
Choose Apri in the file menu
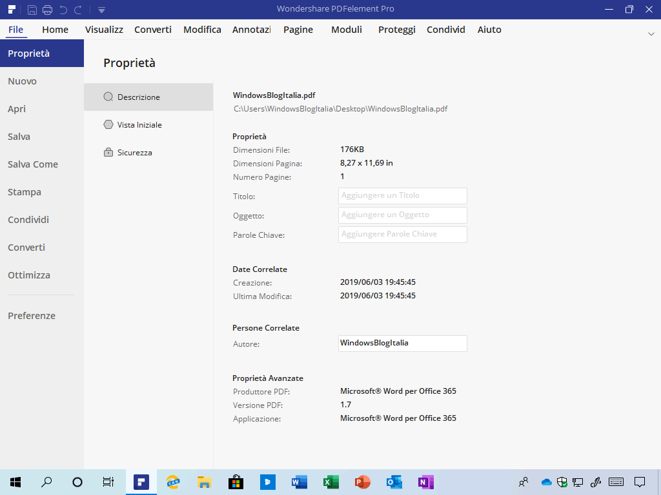click(x=42, y=109)
